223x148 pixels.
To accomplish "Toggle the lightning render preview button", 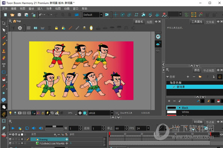I will [47, 113].
